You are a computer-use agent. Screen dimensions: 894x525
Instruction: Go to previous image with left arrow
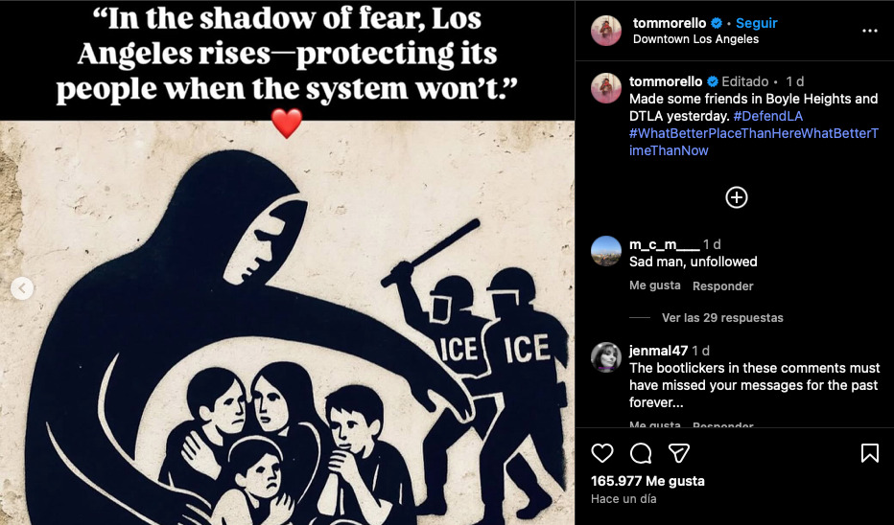point(22,288)
